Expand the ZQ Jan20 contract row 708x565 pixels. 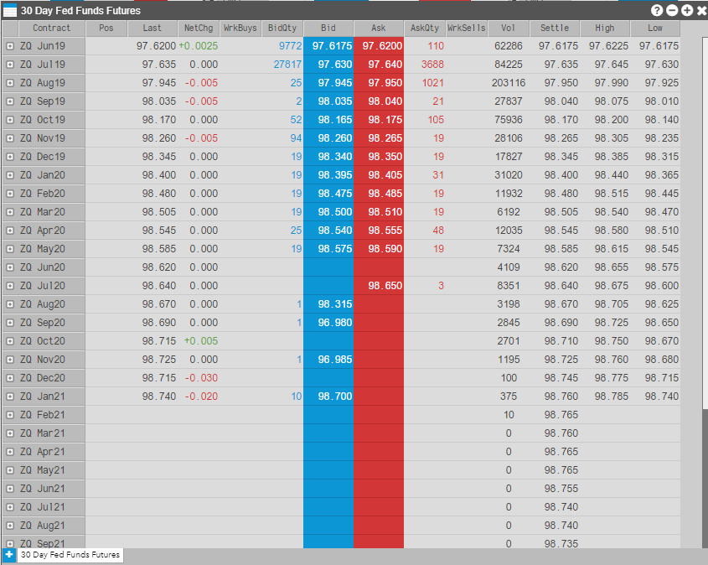(x=10, y=175)
